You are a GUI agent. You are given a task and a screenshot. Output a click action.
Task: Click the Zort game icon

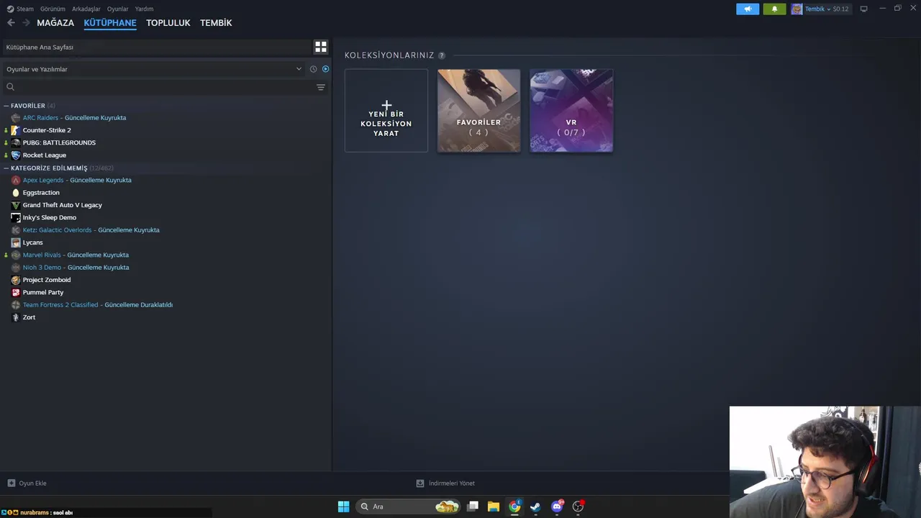click(x=16, y=317)
